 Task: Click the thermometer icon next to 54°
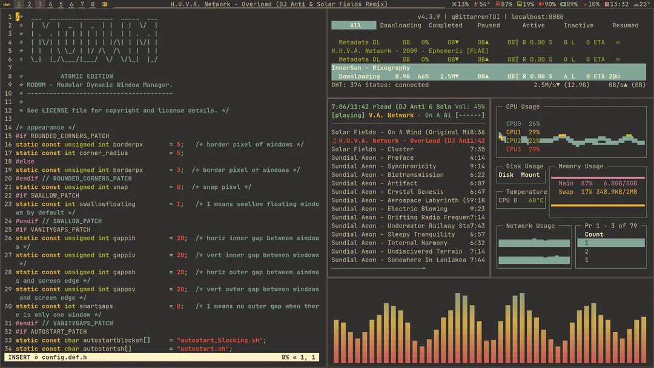475,4
